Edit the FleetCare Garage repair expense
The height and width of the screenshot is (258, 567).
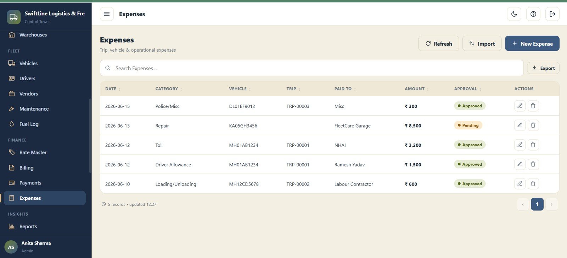click(x=520, y=125)
